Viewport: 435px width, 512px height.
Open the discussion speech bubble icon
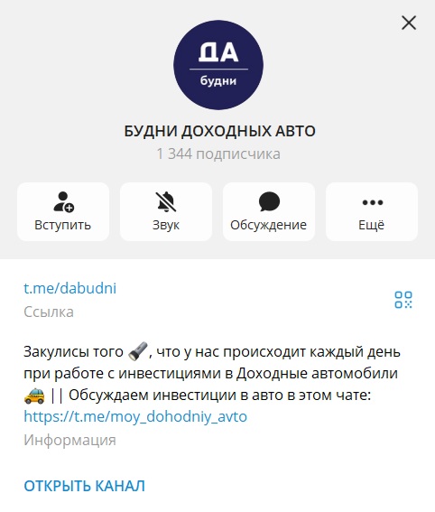269,201
